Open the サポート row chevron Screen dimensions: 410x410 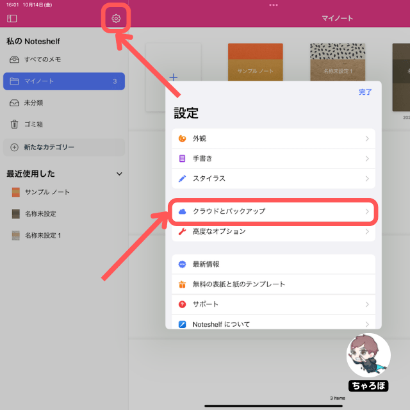click(x=367, y=304)
